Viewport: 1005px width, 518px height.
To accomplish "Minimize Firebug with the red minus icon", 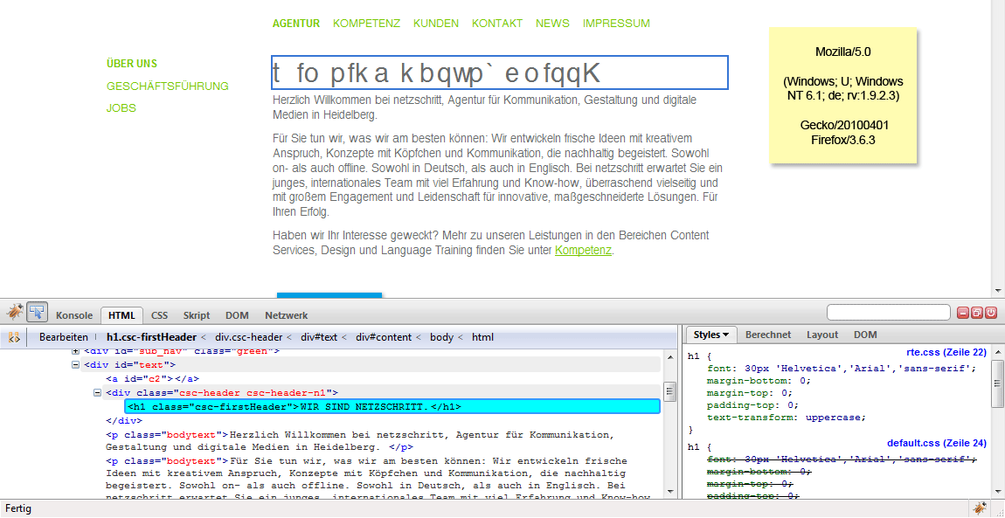I will (963, 313).
